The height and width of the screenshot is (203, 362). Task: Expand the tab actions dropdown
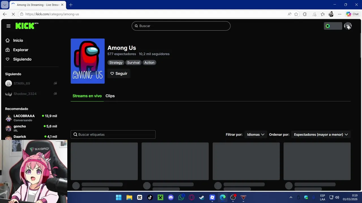point(5,5)
